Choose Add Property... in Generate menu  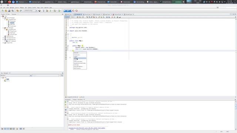80,68
